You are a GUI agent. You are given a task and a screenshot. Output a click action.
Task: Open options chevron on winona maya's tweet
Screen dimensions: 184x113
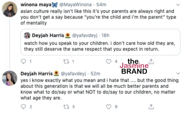(x=178, y=5)
